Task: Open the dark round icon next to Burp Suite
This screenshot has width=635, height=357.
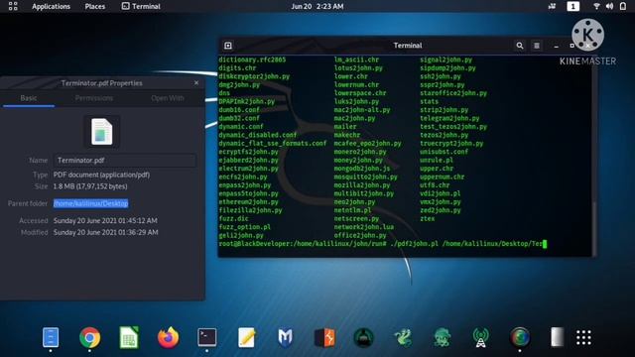Action: [363, 337]
